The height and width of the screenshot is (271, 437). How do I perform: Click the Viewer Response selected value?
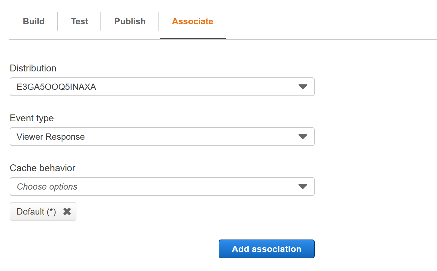click(x=51, y=137)
